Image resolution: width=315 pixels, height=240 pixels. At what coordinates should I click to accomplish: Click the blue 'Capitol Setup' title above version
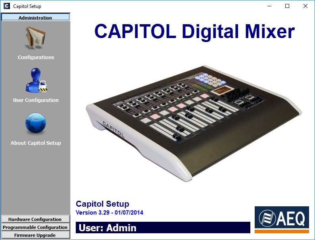[102, 204]
